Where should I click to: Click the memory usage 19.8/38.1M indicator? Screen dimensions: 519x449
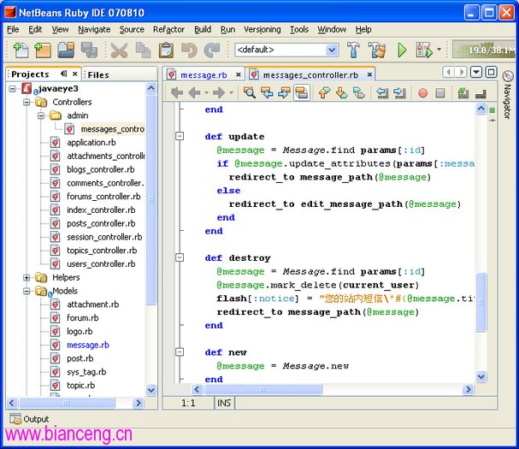pyautogui.click(x=484, y=50)
